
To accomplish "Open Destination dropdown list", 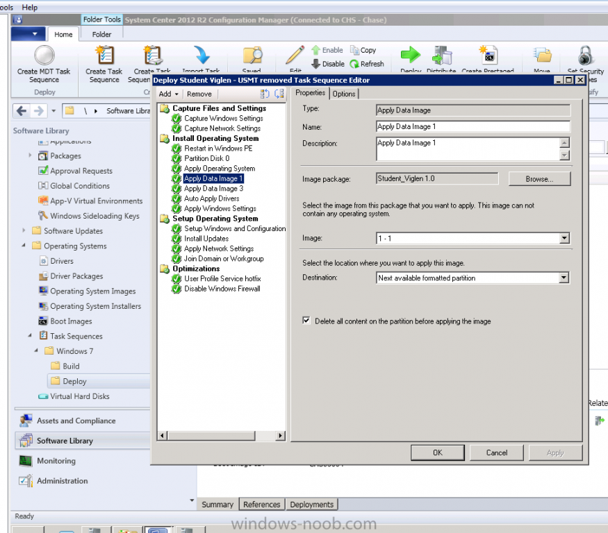I will click(x=564, y=278).
